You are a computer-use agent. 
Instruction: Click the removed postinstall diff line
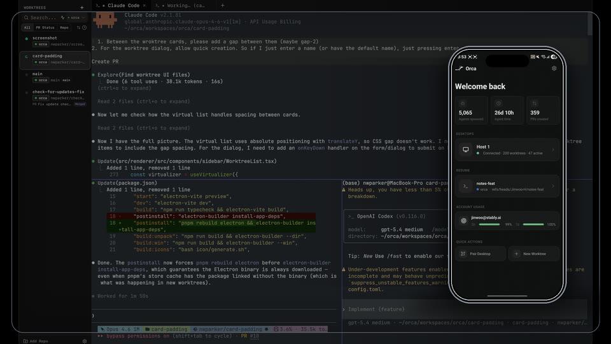(211, 216)
